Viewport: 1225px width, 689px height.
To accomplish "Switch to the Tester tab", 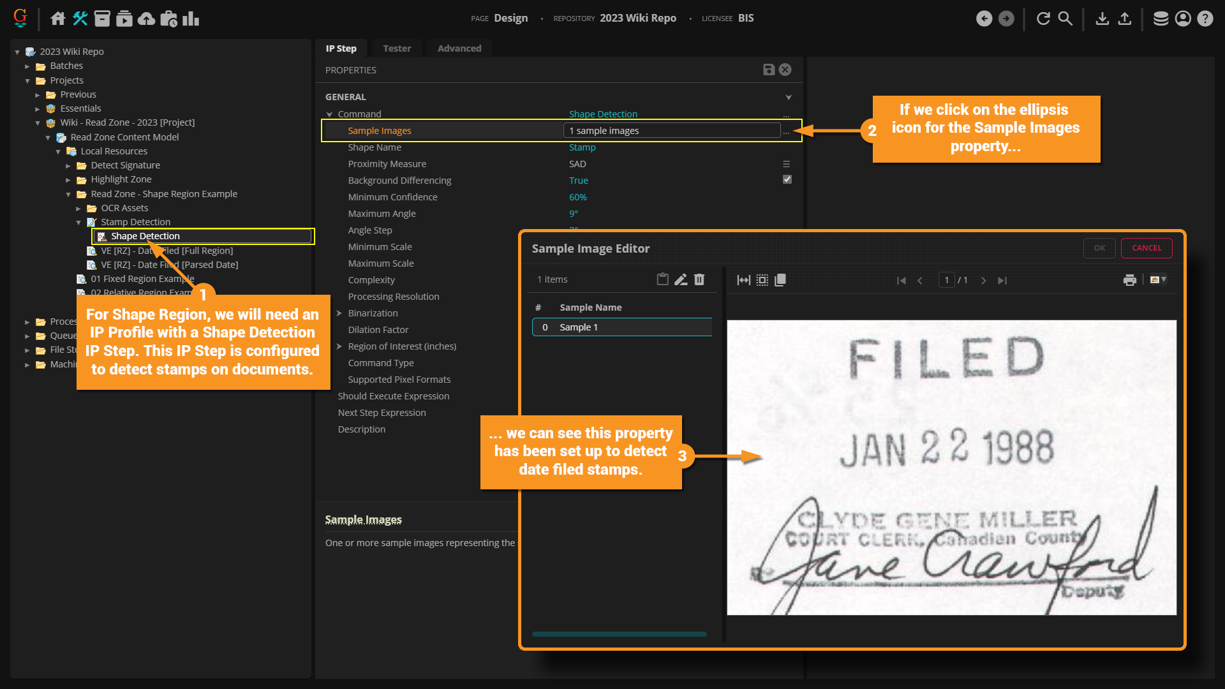I will [x=397, y=48].
